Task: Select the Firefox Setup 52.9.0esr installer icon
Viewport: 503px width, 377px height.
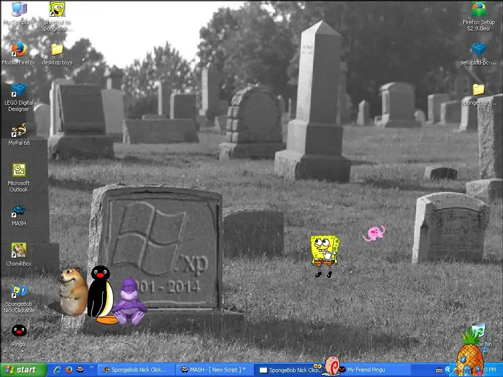Action: [478, 17]
